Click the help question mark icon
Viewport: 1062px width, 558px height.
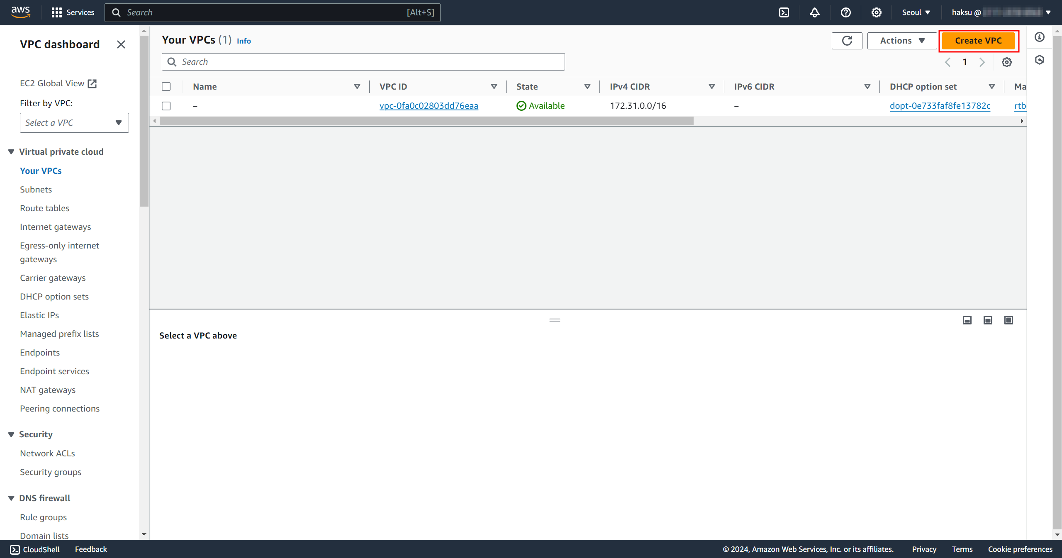coord(845,12)
